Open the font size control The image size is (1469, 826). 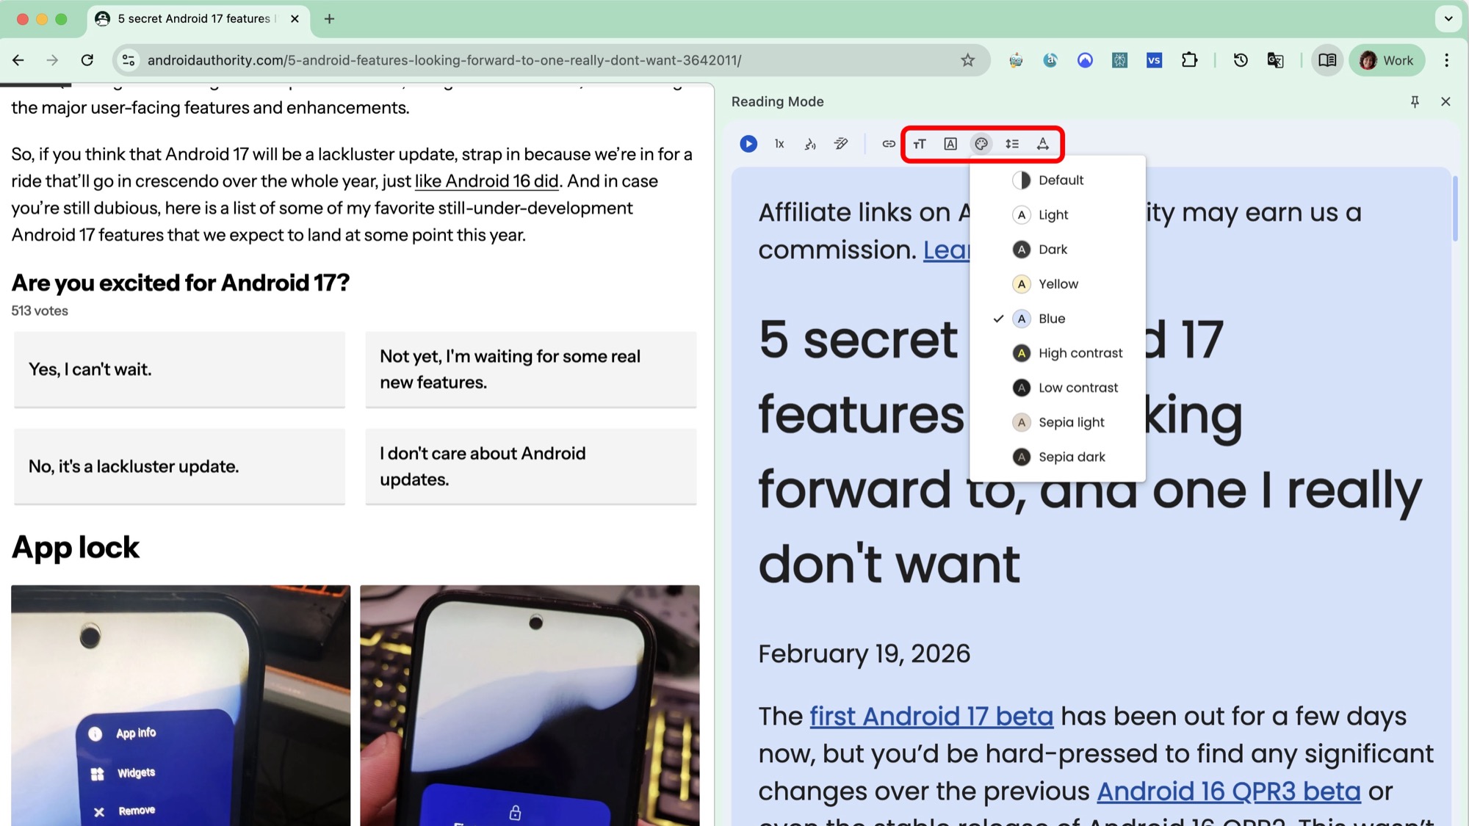[919, 144]
